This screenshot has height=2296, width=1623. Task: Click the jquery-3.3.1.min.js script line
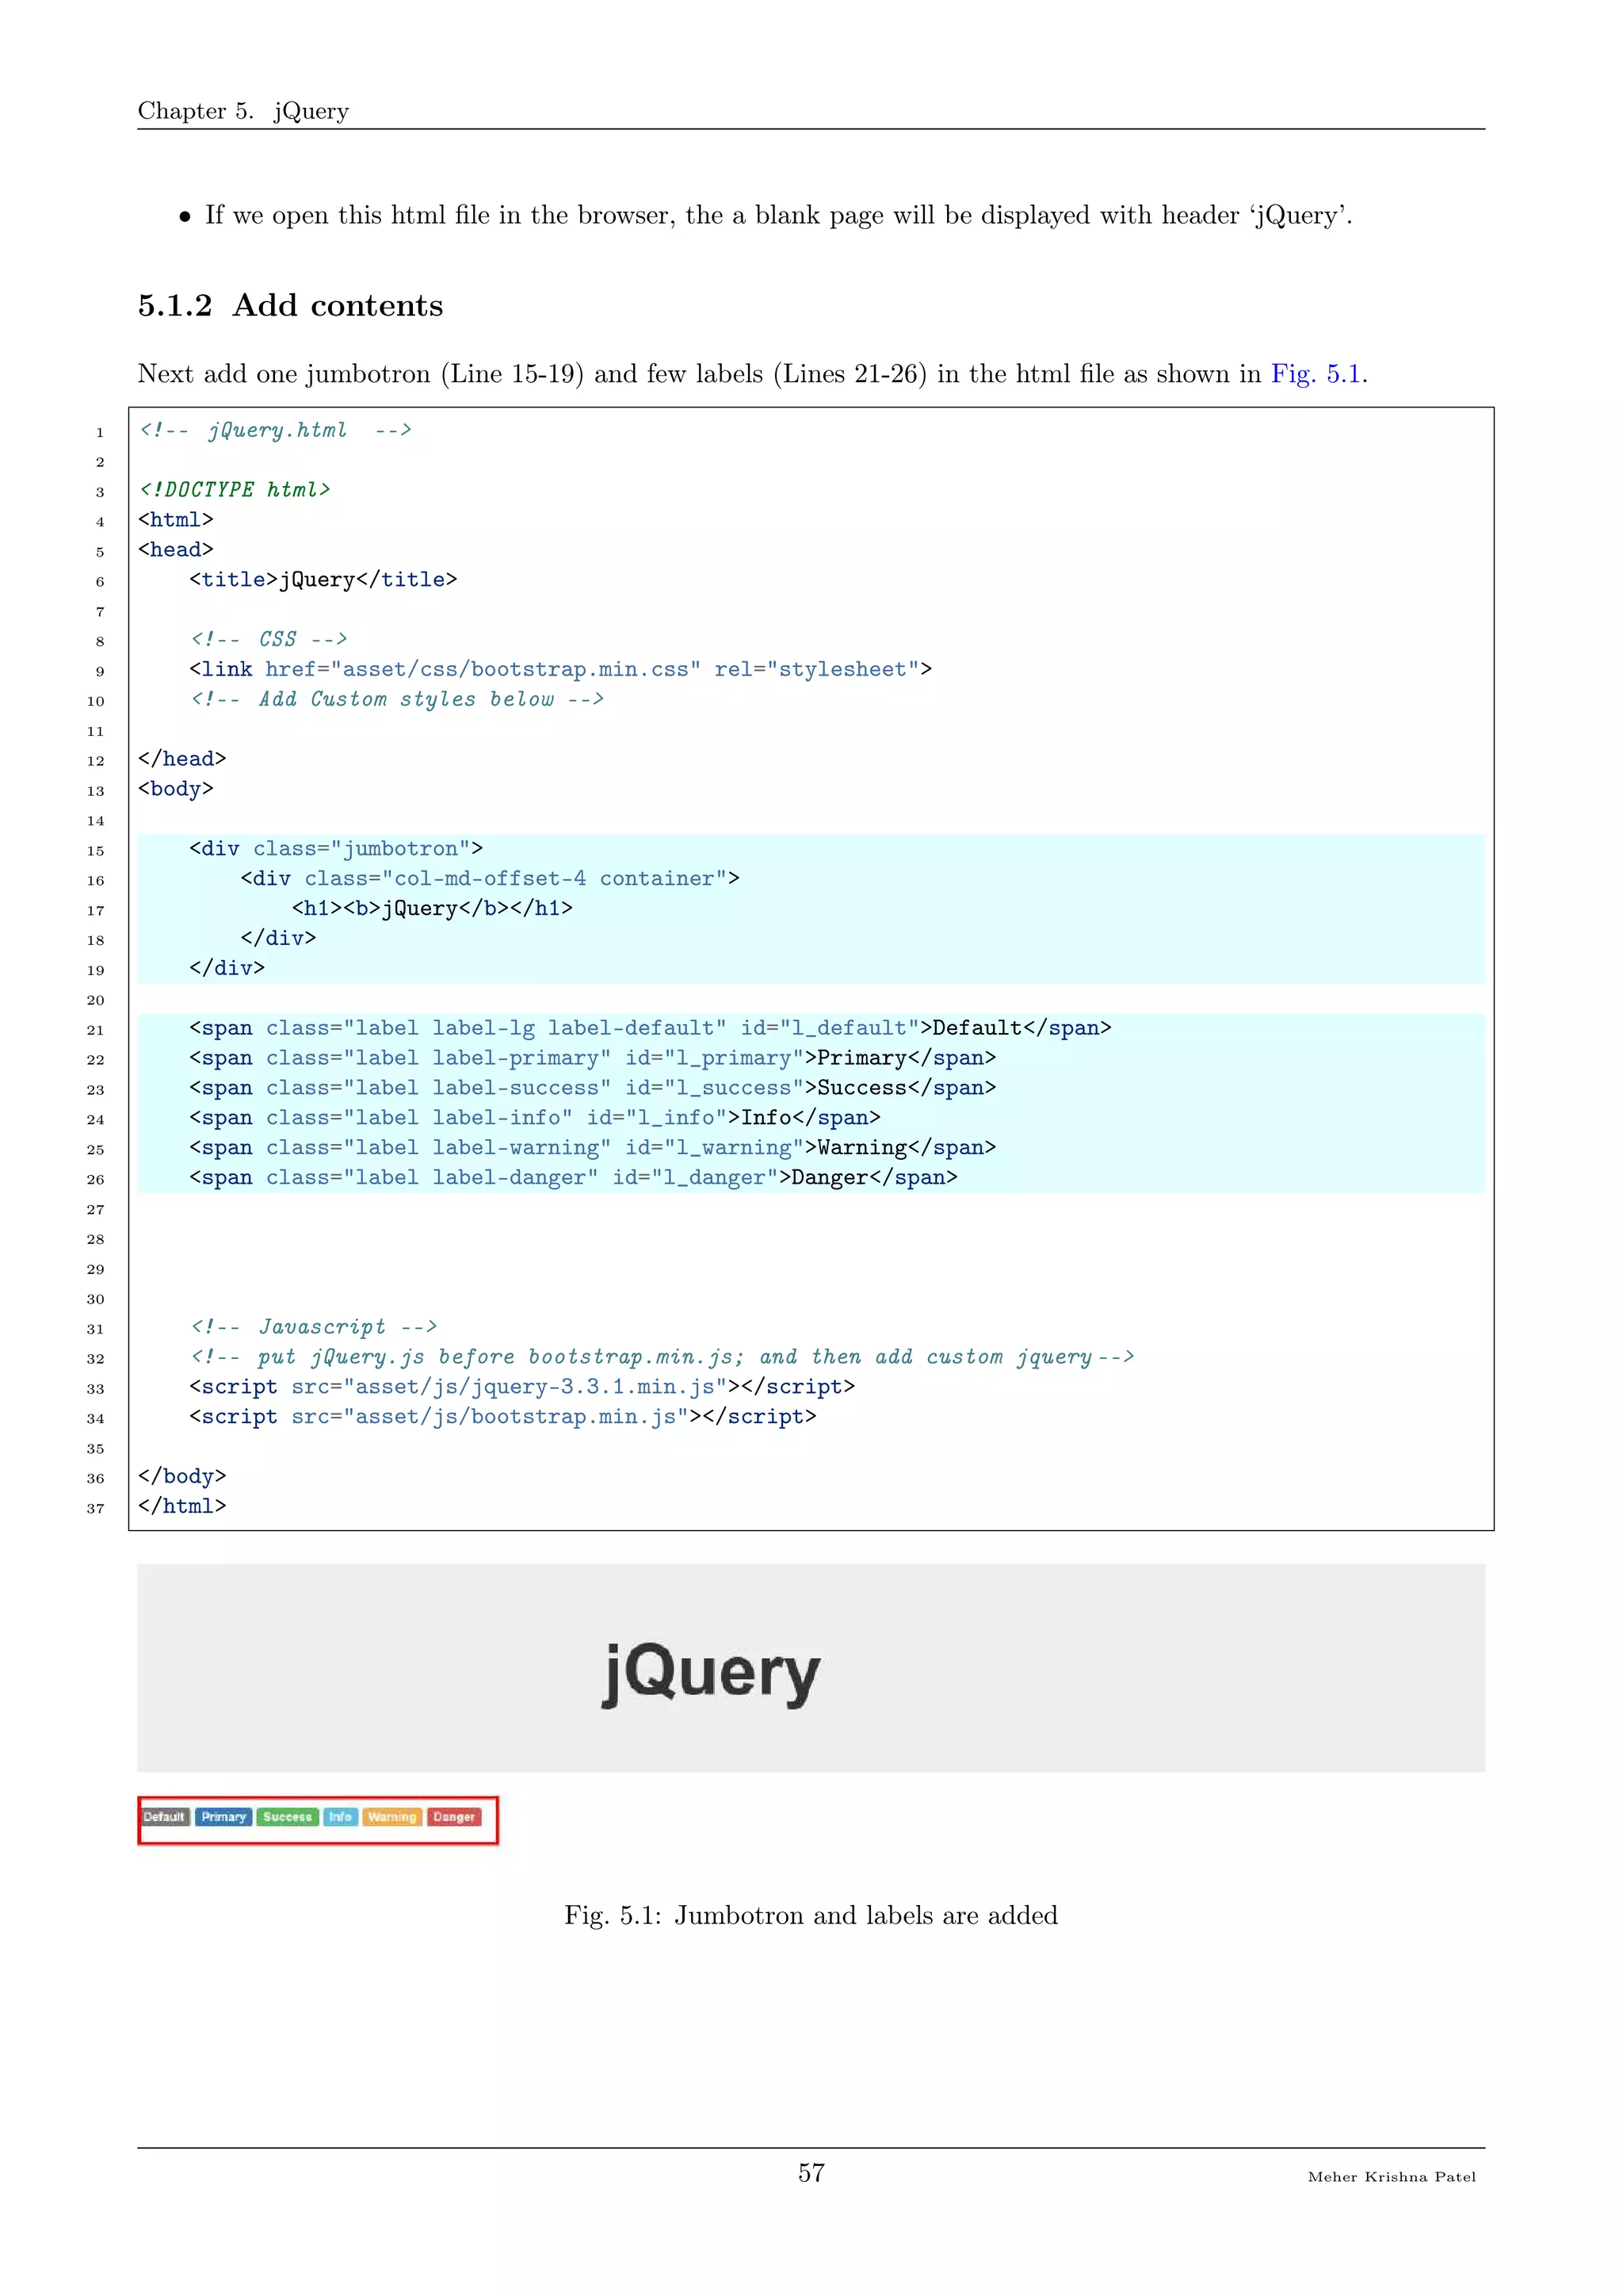pos(521,1387)
